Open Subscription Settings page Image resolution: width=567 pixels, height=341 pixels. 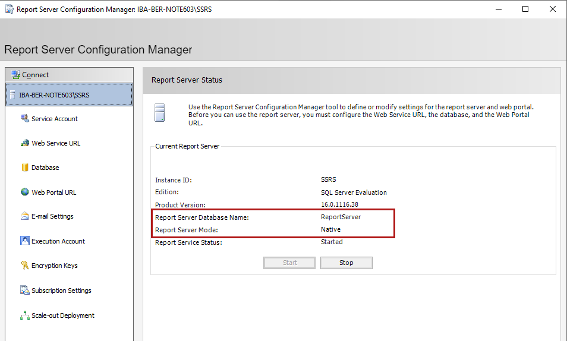[61, 291]
